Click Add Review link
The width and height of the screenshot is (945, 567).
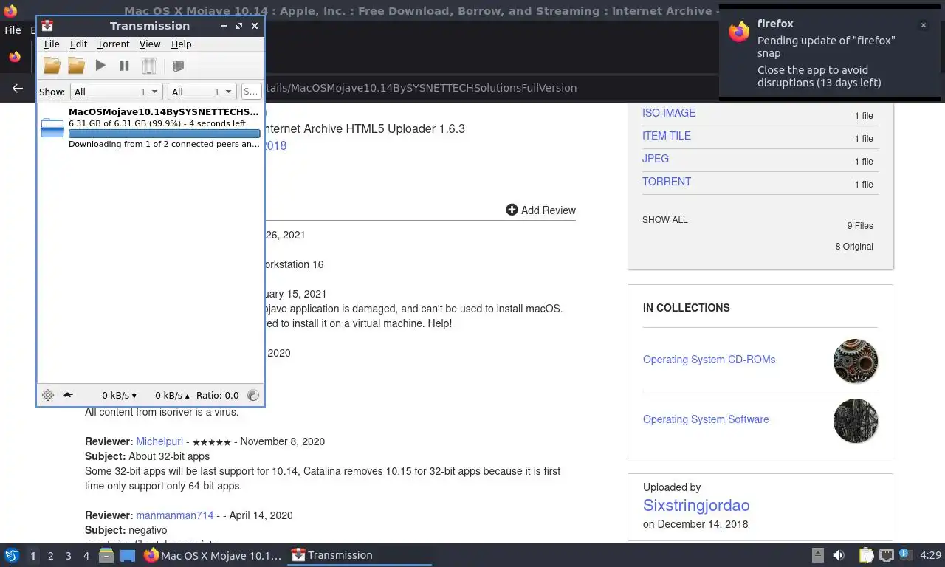(541, 210)
